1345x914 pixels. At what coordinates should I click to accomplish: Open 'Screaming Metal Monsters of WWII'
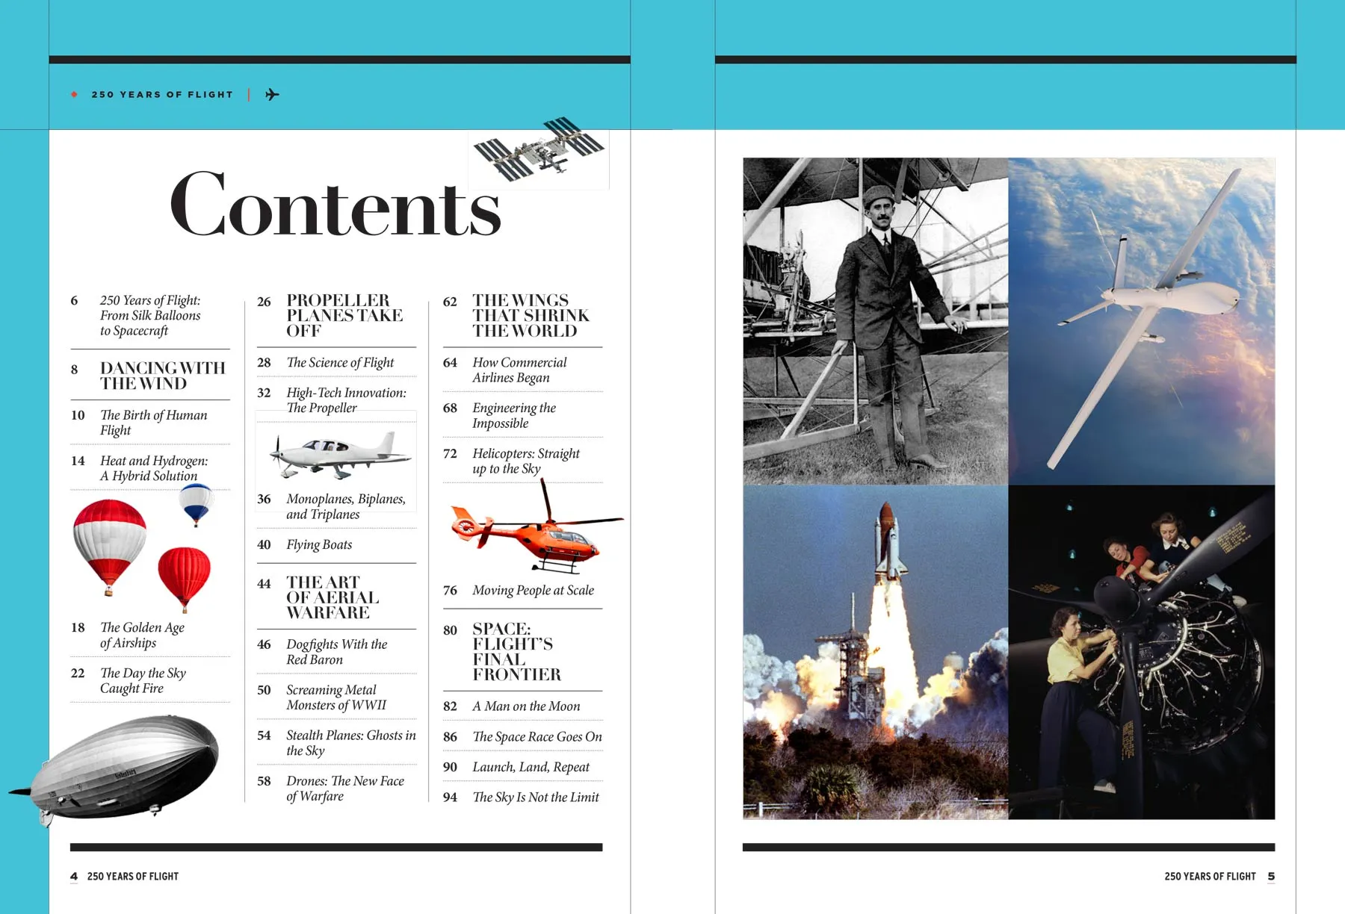(x=336, y=697)
